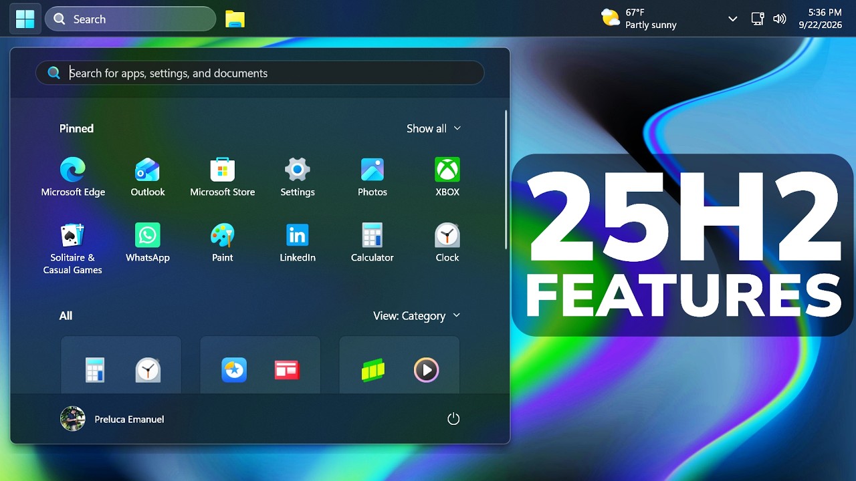The height and width of the screenshot is (481, 856).
Task: Click the Pinned section heading
Action: [76, 128]
